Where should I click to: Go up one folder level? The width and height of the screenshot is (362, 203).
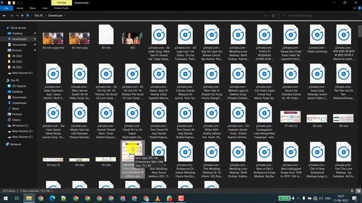[x=22, y=16]
